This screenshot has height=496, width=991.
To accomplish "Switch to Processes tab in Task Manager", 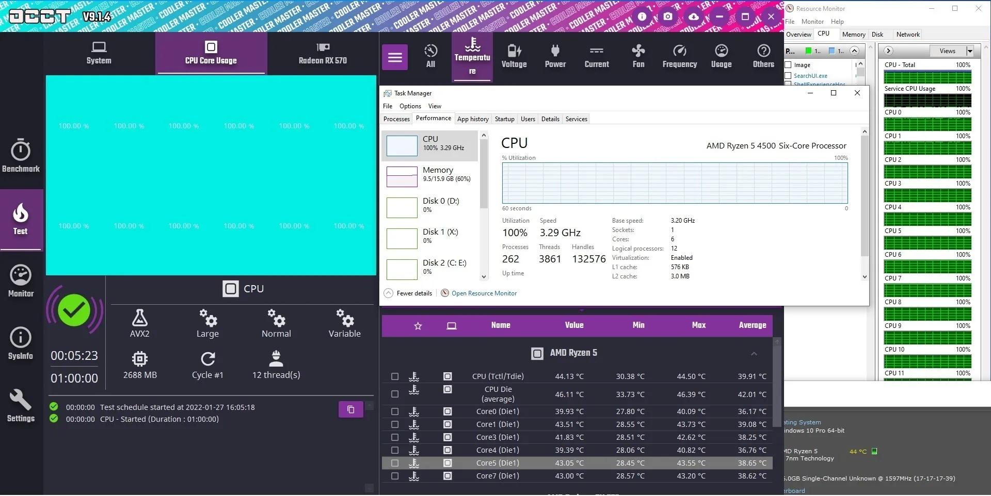I will [x=396, y=119].
